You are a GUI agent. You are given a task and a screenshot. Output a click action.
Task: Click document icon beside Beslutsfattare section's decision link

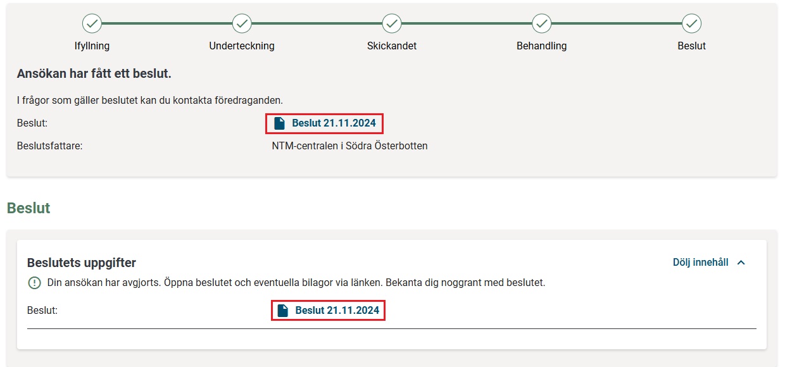(x=279, y=123)
